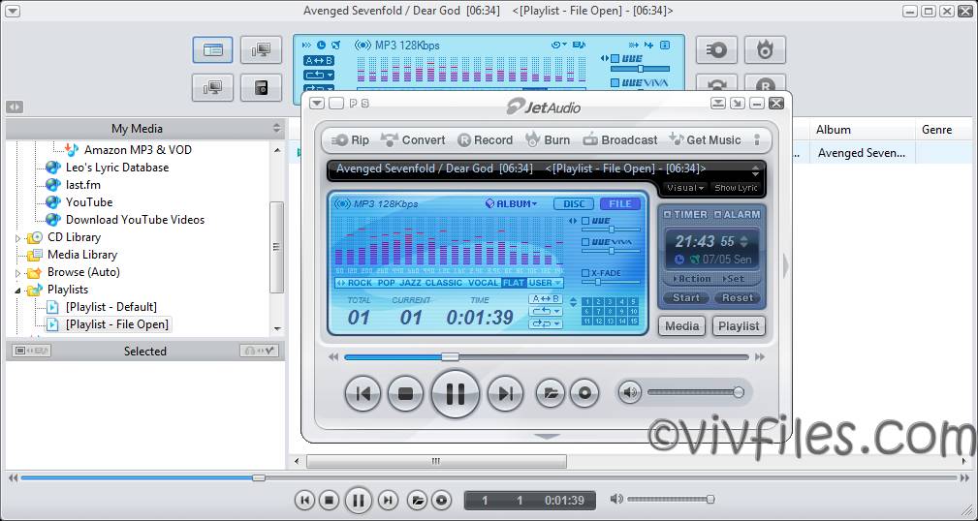Click the Record tool in JetAudio toolbar
Image resolution: width=978 pixels, height=521 pixels.
(x=486, y=140)
